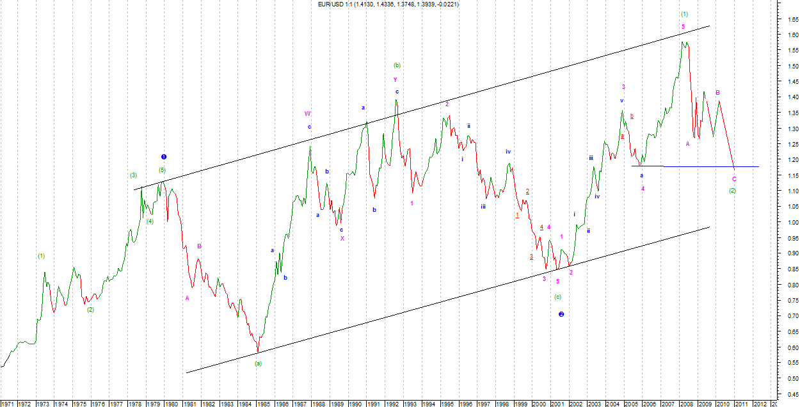Select the blue circled 2 wave marker
The width and height of the screenshot is (800, 407).
click(561, 314)
